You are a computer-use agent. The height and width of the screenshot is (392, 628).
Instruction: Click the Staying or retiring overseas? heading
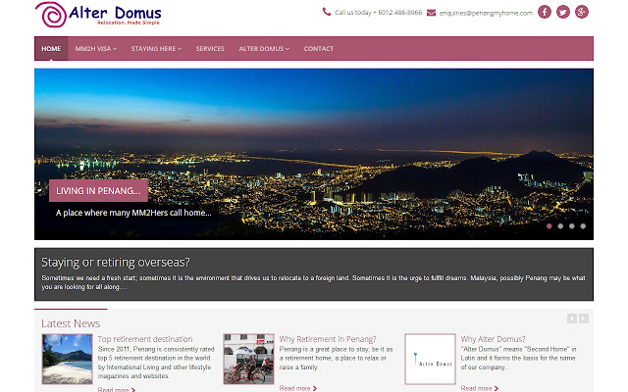pos(116,262)
